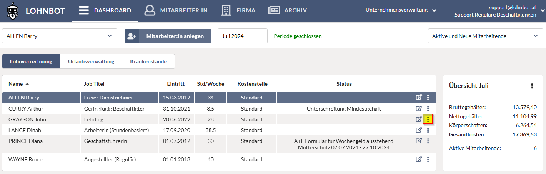Open the Firma navigation item
The image size is (546, 174).
[x=238, y=10]
